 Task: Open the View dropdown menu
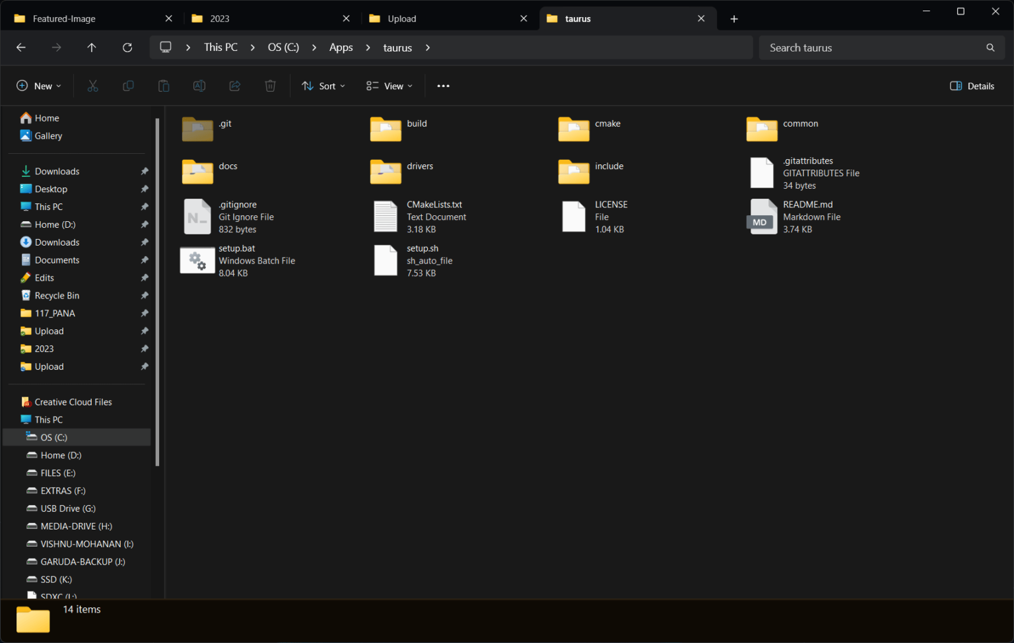tap(389, 86)
